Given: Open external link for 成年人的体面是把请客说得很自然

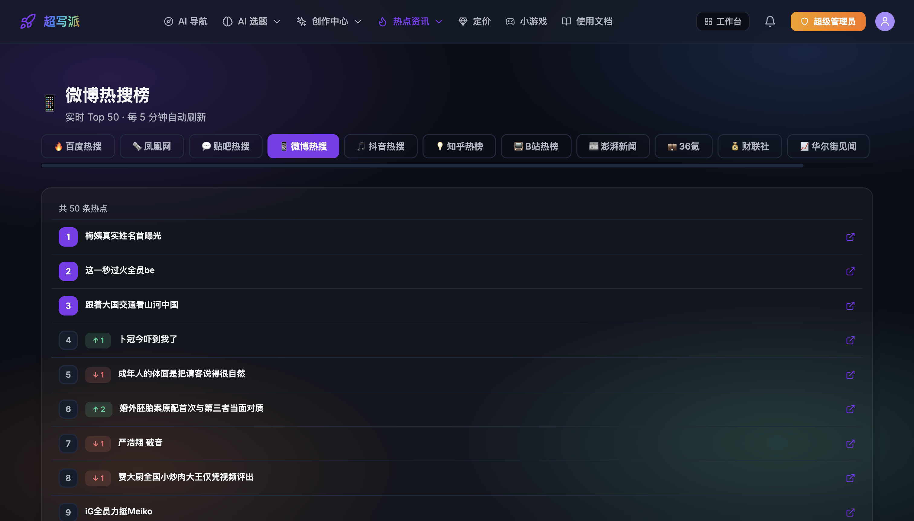Looking at the screenshot, I should tap(850, 375).
